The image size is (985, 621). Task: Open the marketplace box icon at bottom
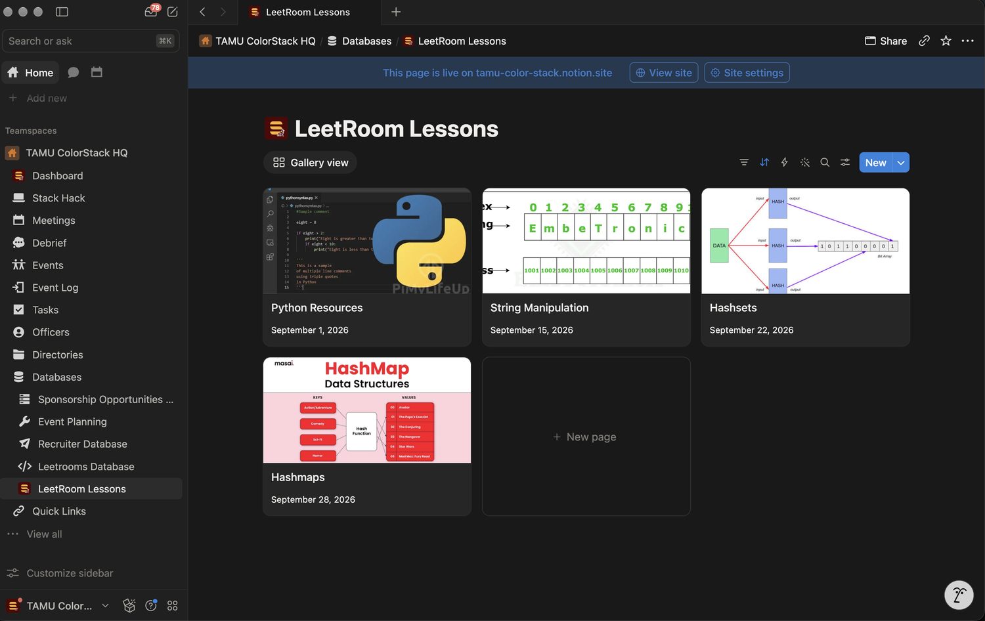[129, 605]
